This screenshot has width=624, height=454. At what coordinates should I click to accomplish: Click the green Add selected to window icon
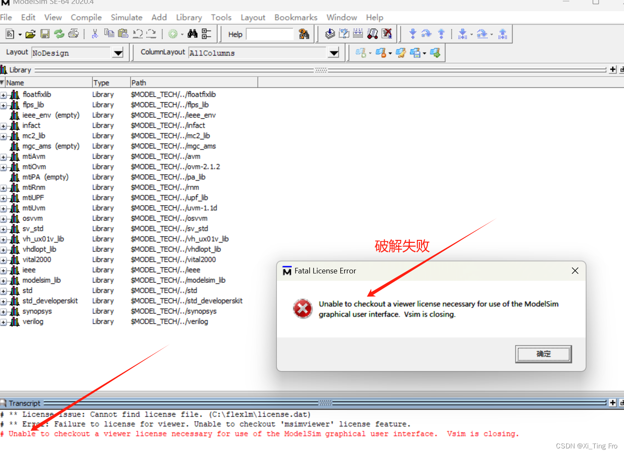173,34
